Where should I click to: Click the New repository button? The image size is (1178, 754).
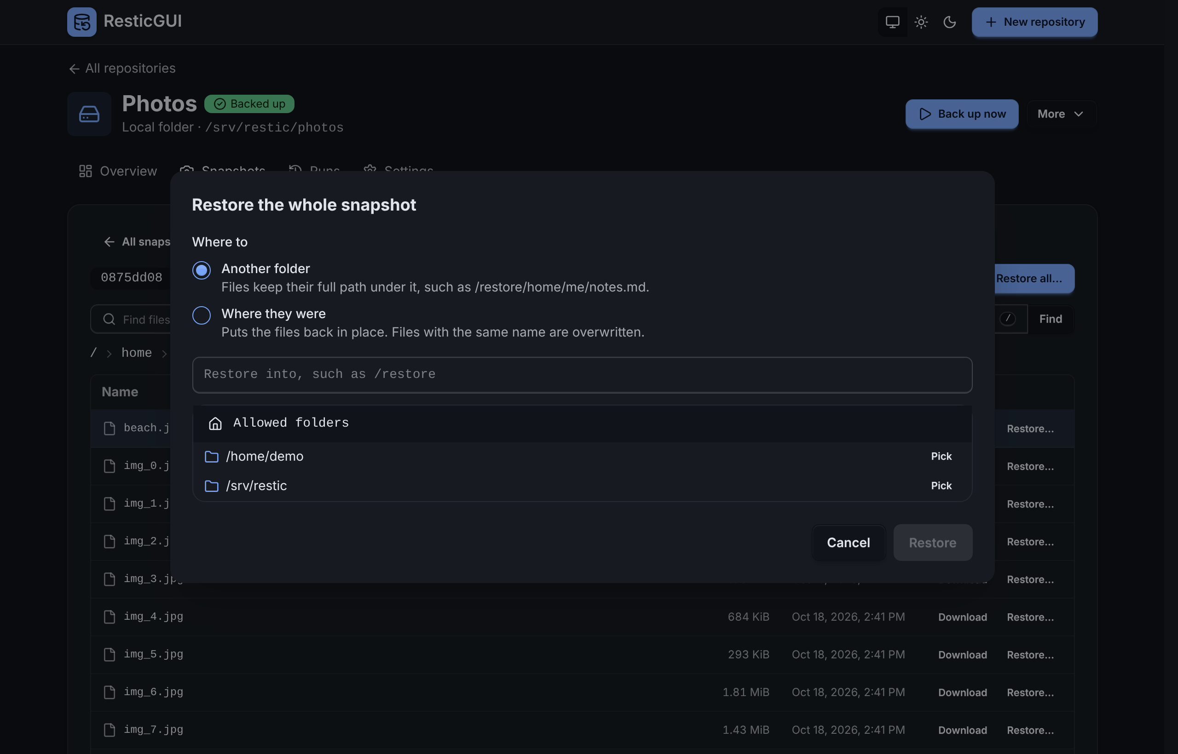tap(1034, 22)
